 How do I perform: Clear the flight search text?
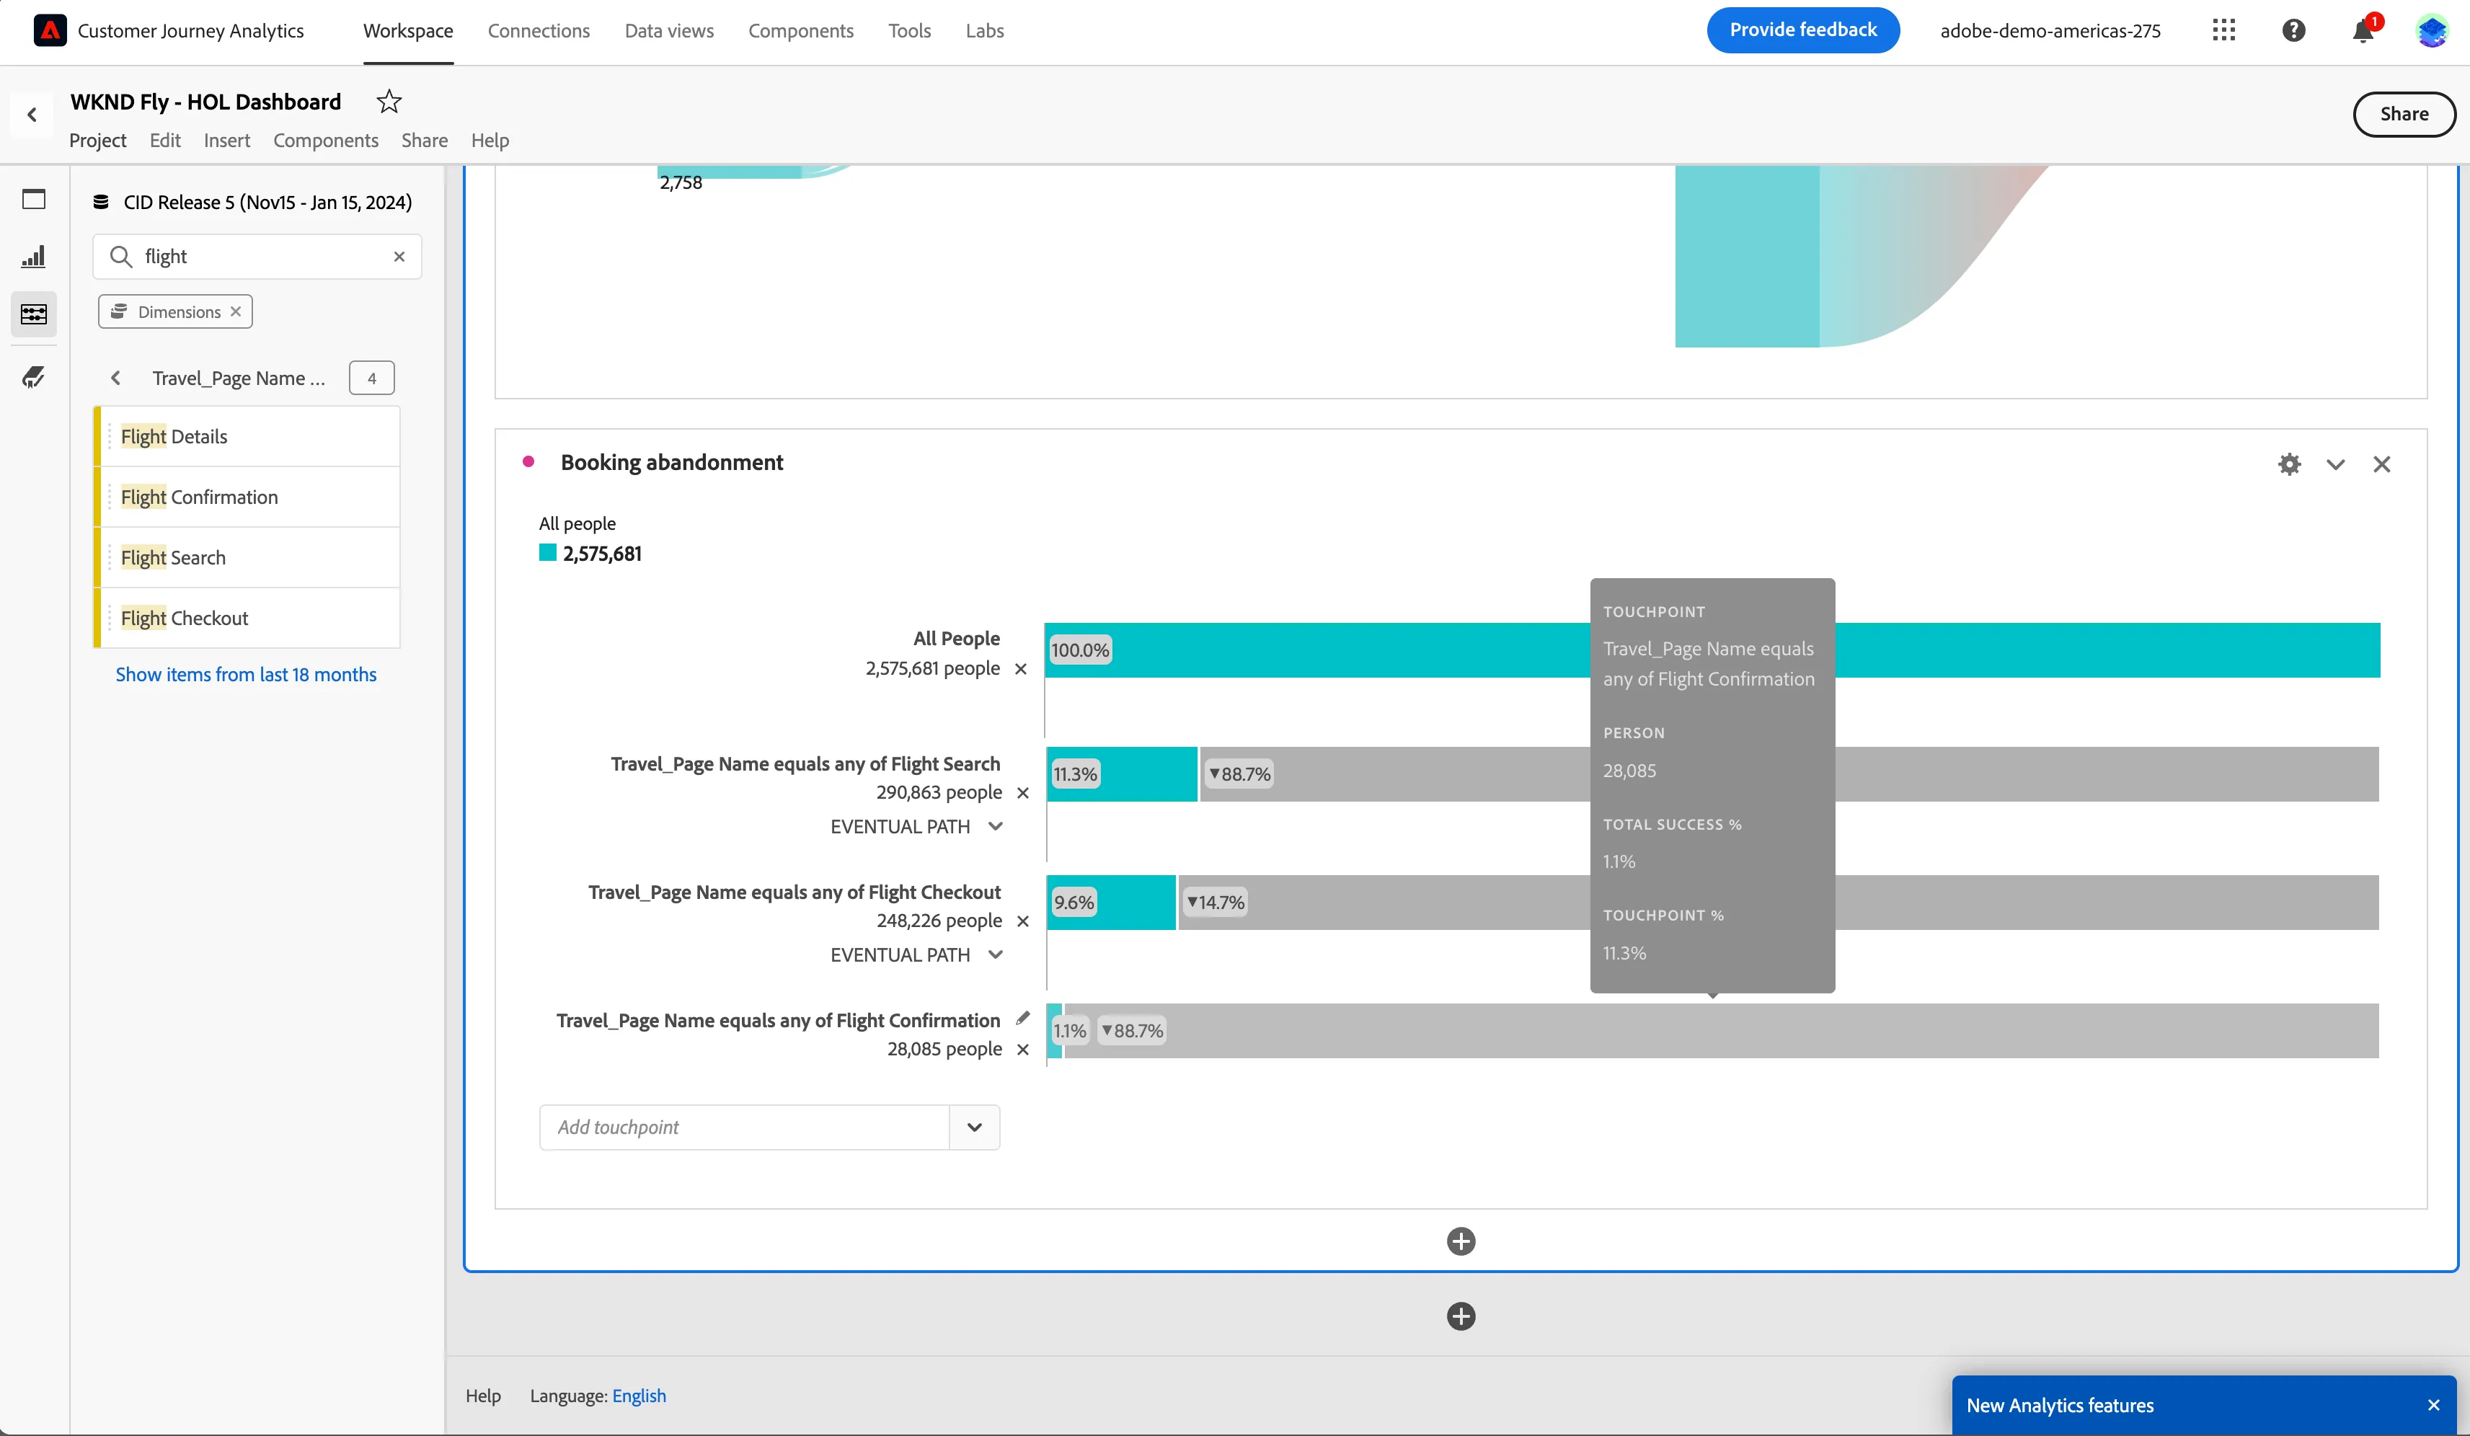tap(399, 257)
